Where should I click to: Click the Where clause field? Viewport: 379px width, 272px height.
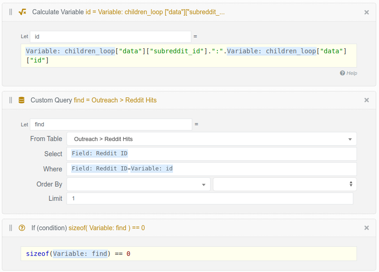click(212, 169)
